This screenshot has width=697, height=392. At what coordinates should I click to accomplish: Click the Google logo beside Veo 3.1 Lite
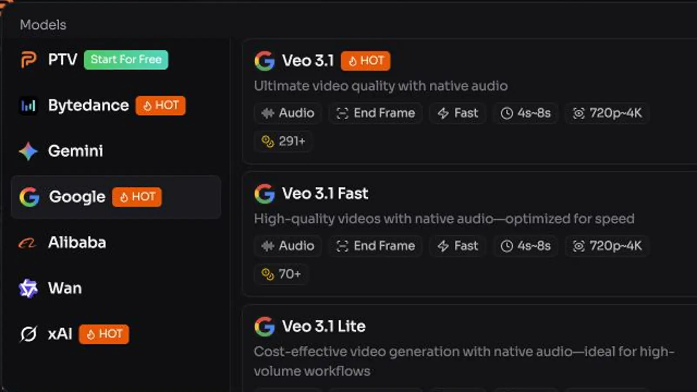tap(264, 327)
